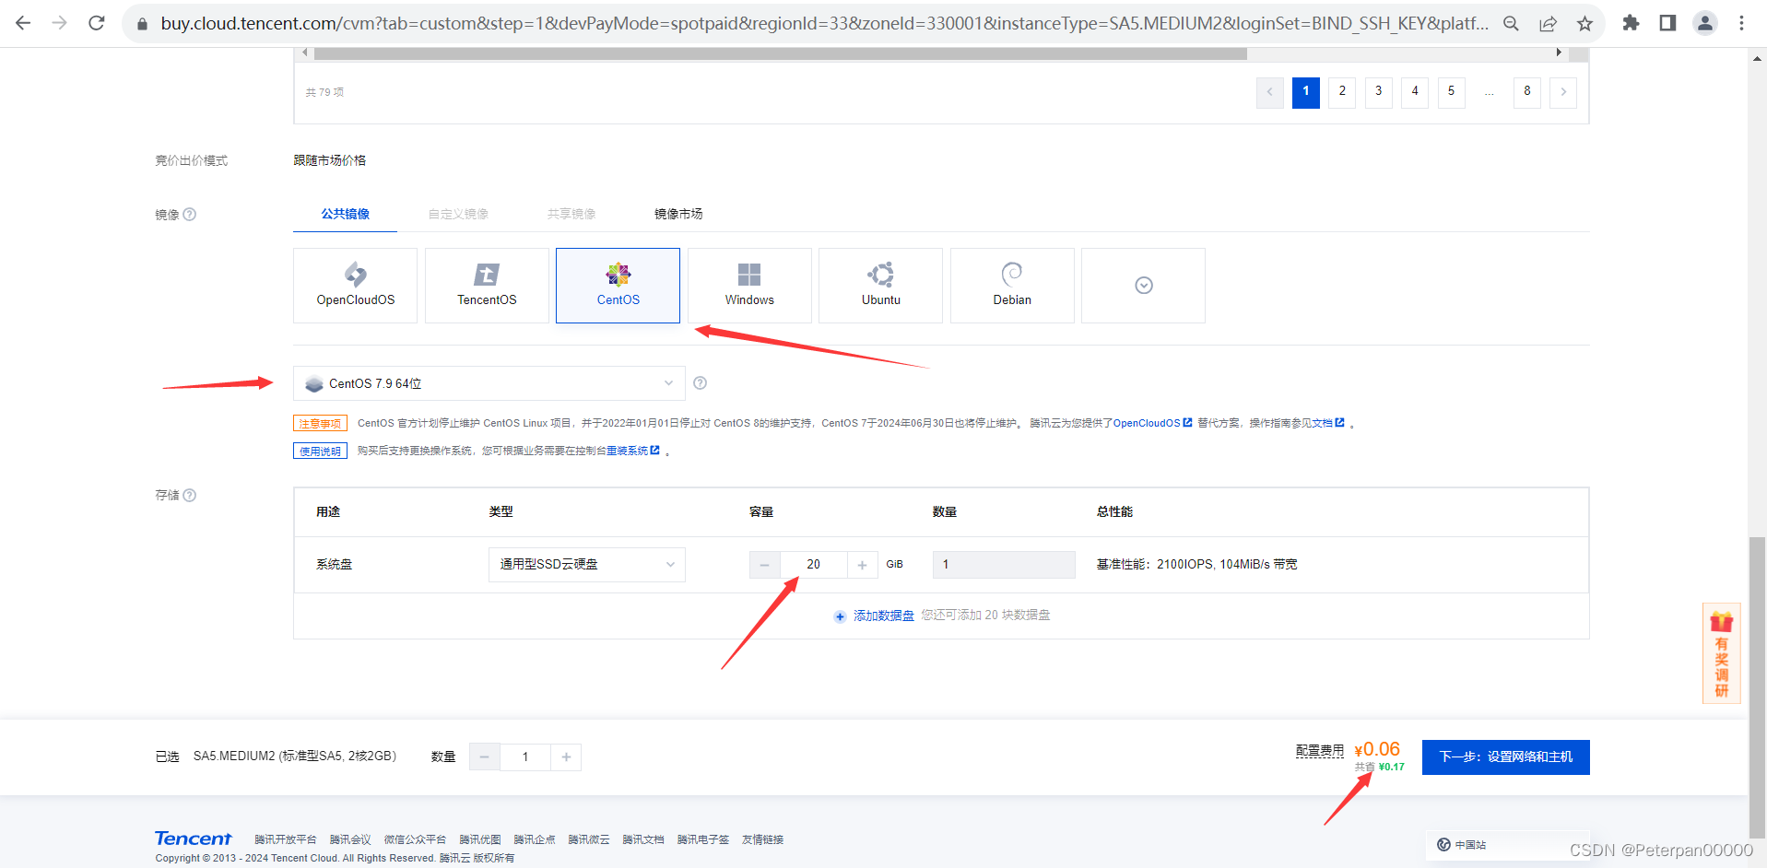The image size is (1767, 868).
Task: Click the Tencent logo in footer
Action: pos(194,839)
